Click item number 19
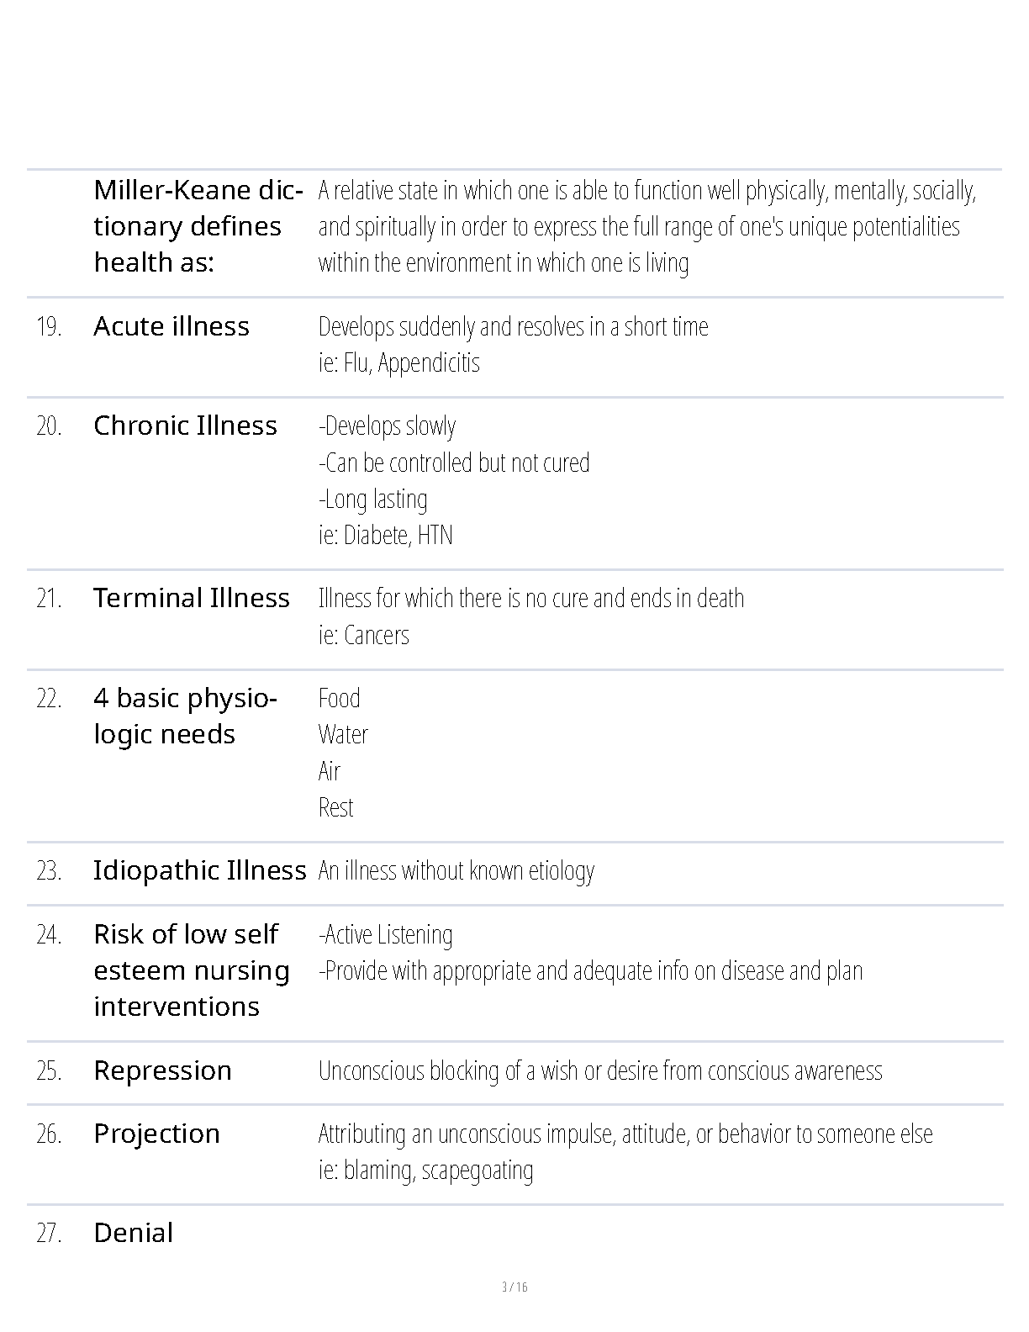Screen dimensions: 1029x1332 (49, 326)
